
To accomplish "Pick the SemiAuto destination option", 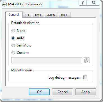I will pos(13,45).
